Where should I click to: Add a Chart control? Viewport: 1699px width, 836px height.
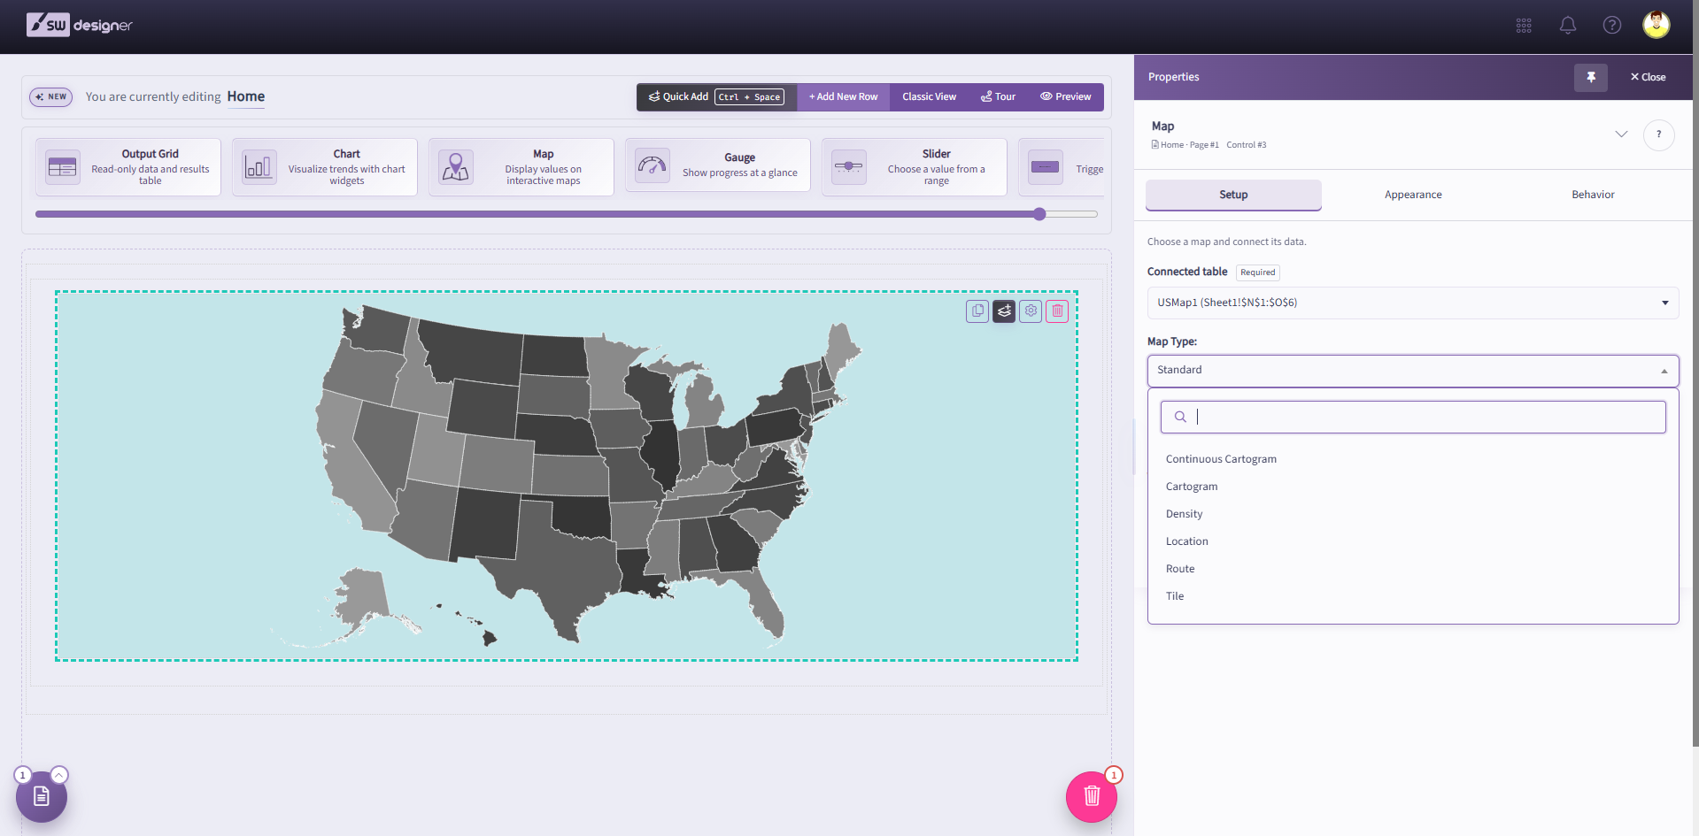pos(325,167)
